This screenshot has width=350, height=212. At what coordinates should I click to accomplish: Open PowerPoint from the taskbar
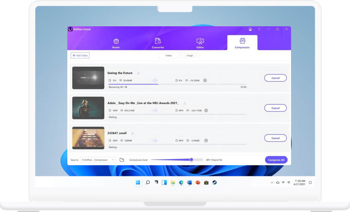[x=198, y=183]
